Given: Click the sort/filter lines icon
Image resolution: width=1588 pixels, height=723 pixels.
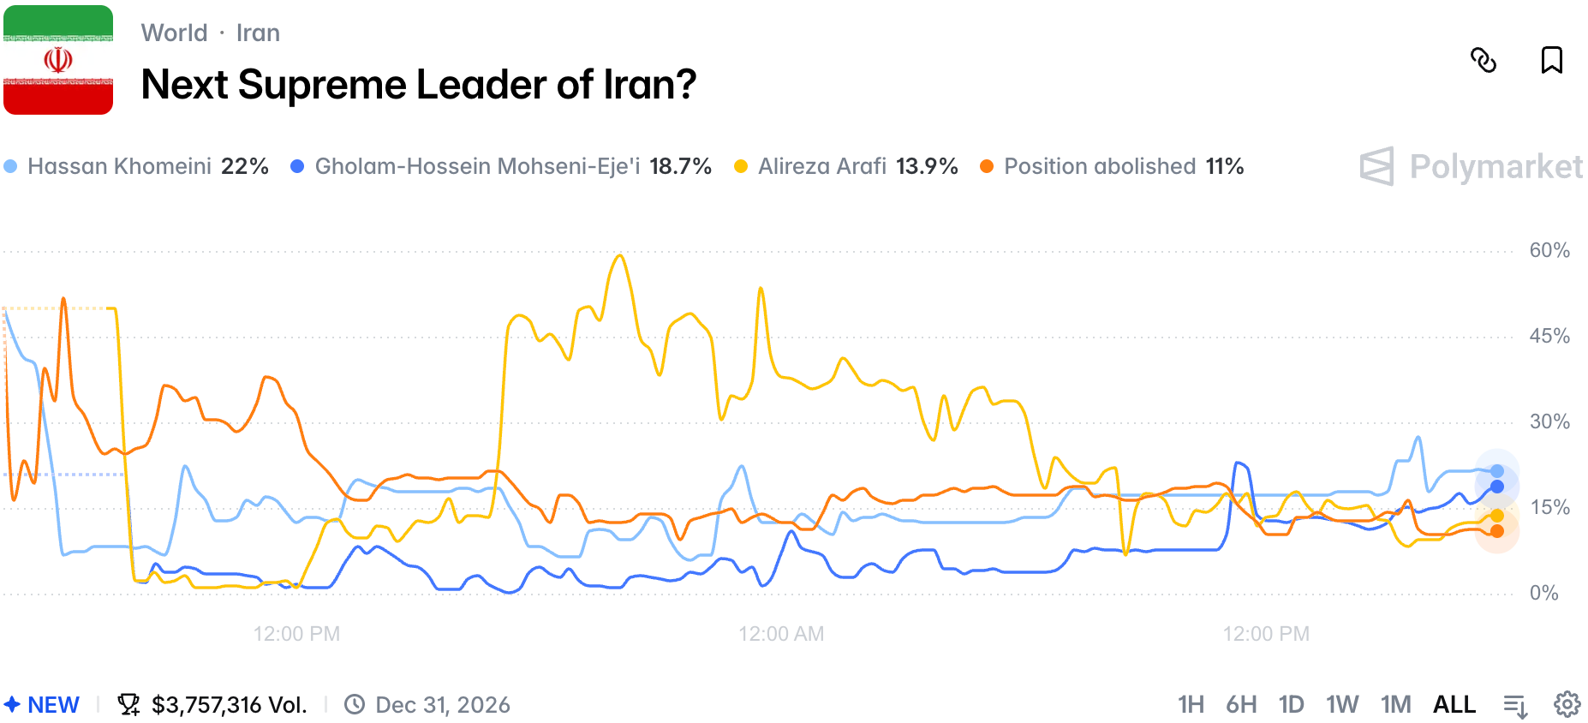Looking at the screenshot, I should (x=1515, y=705).
